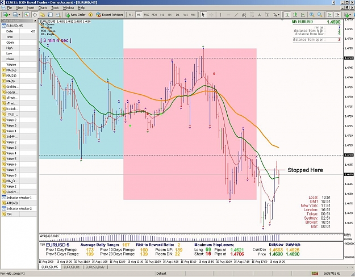This screenshot has width=355, height=277.
Task: Switch chart to H4 timeframe
Action: click(170, 15)
